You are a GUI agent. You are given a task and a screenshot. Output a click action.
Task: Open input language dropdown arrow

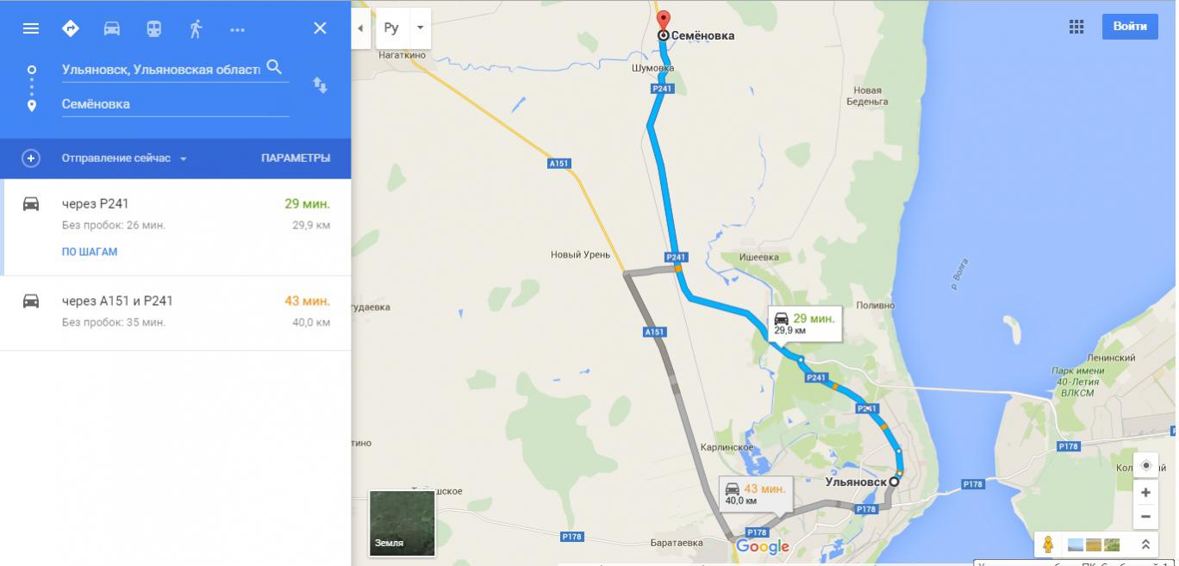coord(420,28)
